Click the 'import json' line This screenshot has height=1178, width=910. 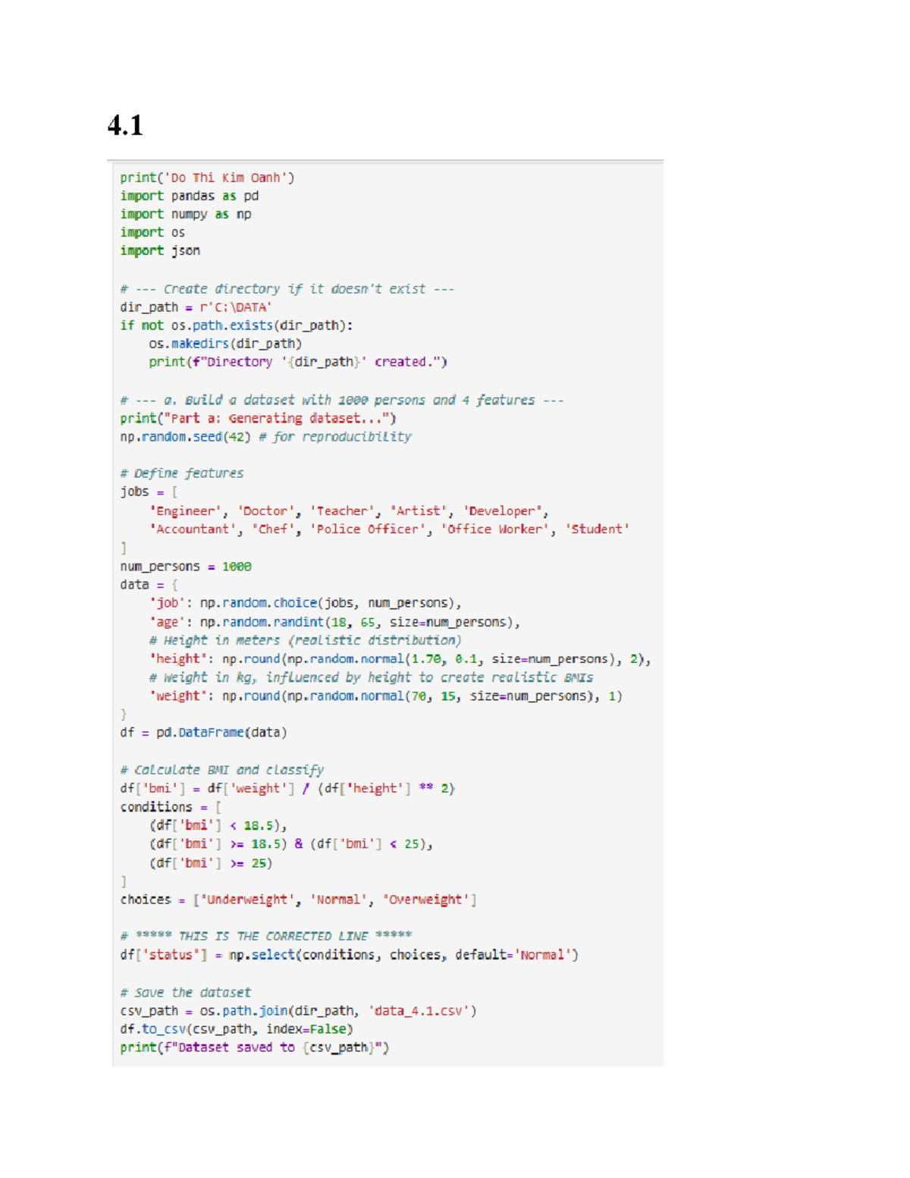point(160,250)
